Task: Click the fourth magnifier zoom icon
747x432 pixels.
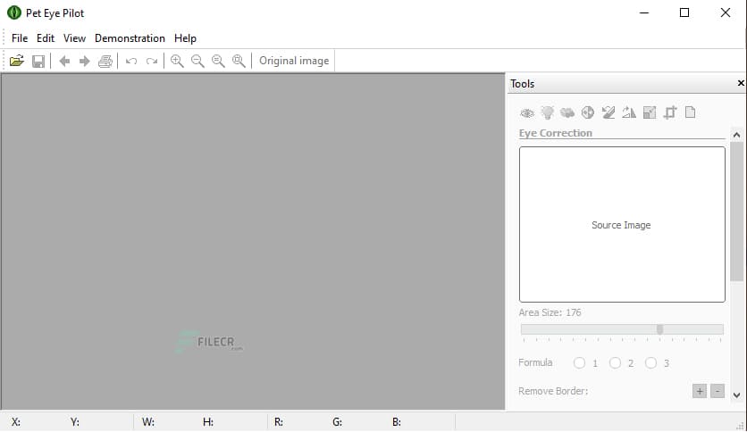Action: (x=239, y=61)
